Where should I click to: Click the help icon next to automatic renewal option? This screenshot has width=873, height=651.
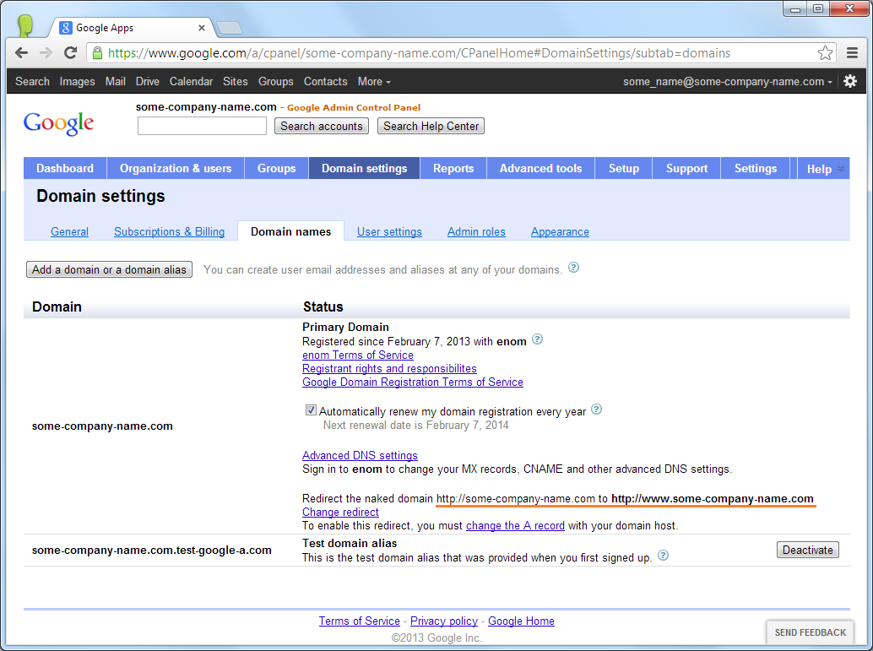(596, 409)
